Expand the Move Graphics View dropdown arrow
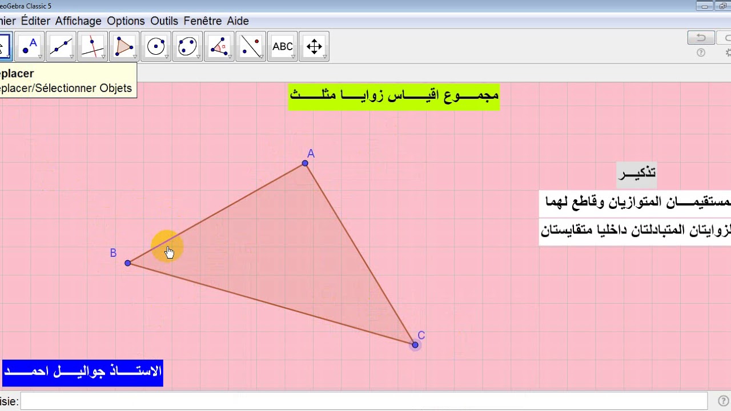 coord(325,57)
